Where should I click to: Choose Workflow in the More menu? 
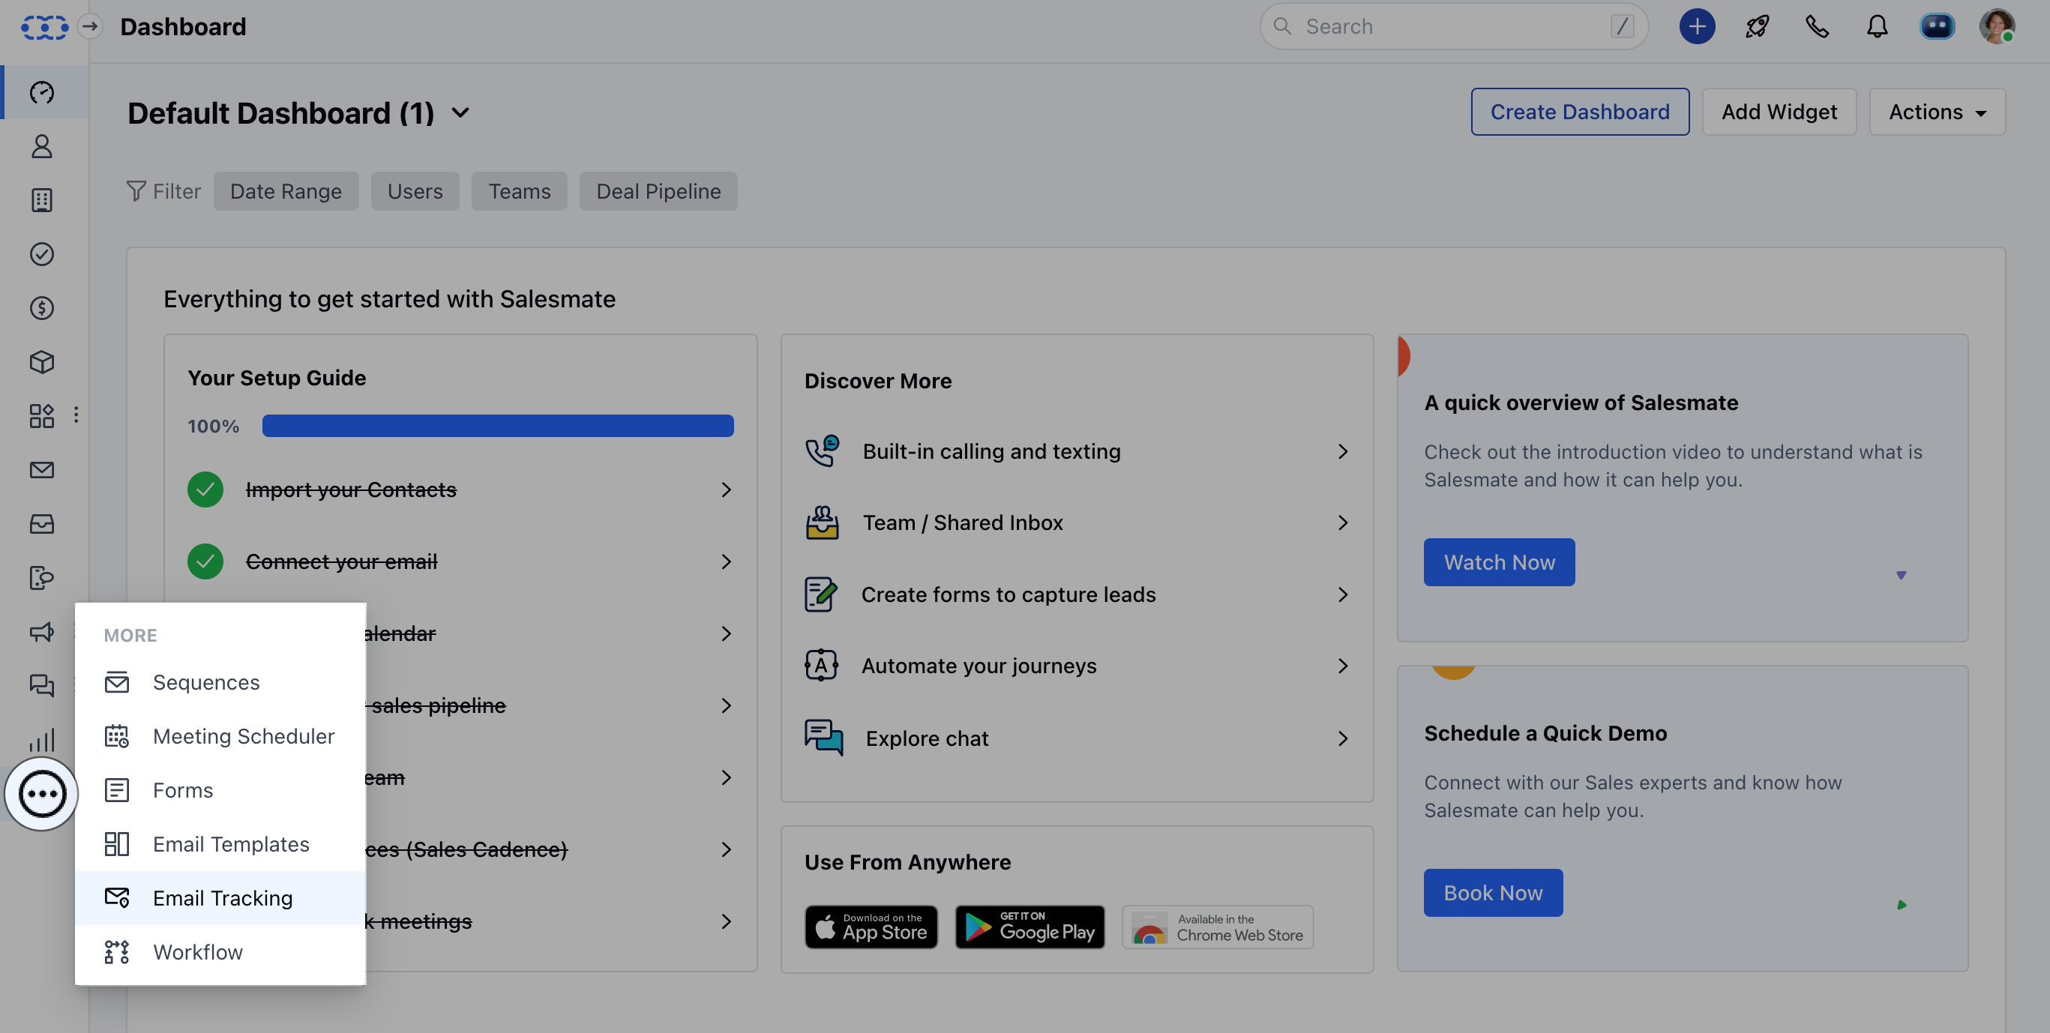(197, 952)
